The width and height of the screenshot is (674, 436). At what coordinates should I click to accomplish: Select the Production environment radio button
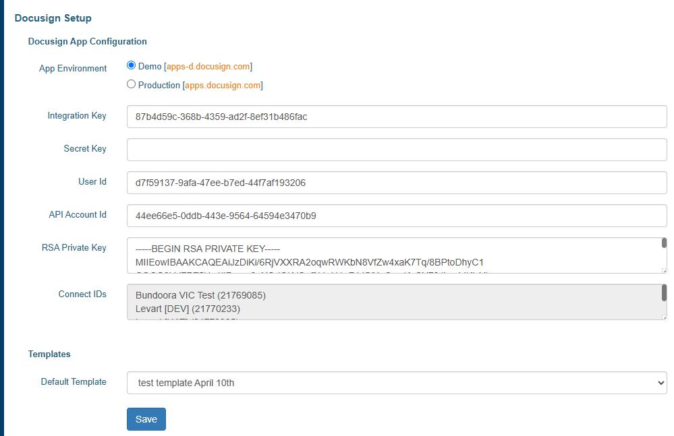[x=131, y=84]
